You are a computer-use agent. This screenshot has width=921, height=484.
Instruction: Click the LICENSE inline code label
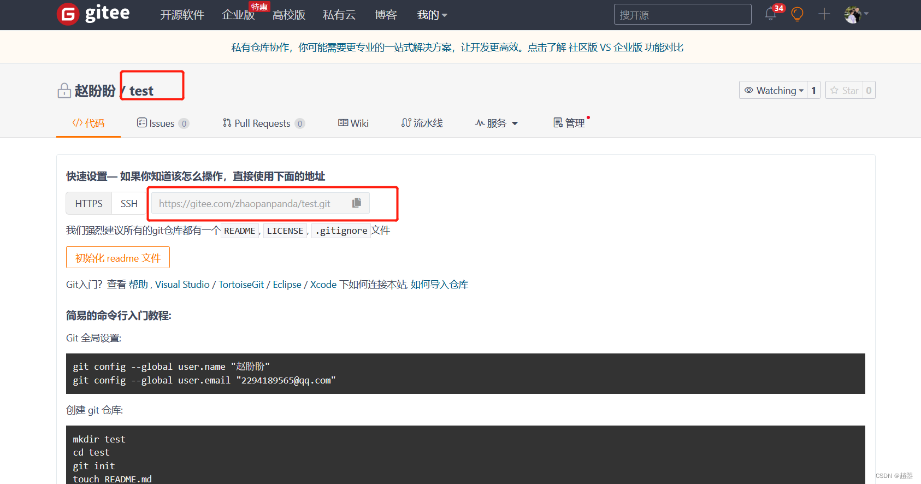(x=285, y=231)
